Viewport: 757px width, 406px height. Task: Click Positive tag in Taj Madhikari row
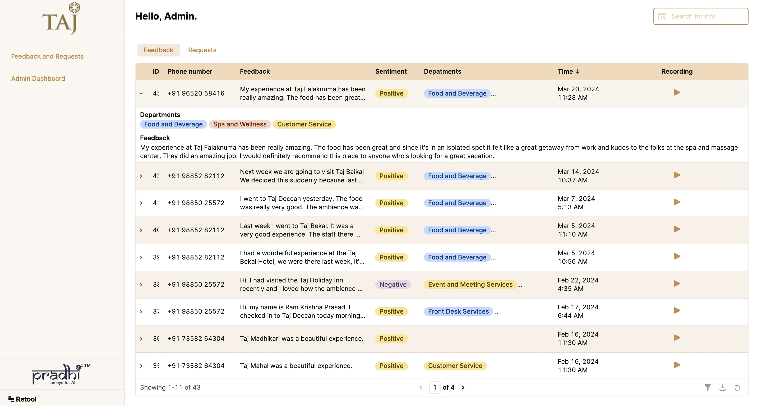pos(391,339)
